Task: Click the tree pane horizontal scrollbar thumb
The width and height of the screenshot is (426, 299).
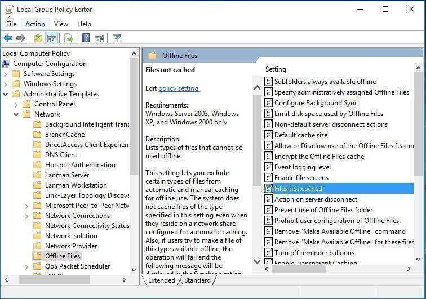Action: 54,279
